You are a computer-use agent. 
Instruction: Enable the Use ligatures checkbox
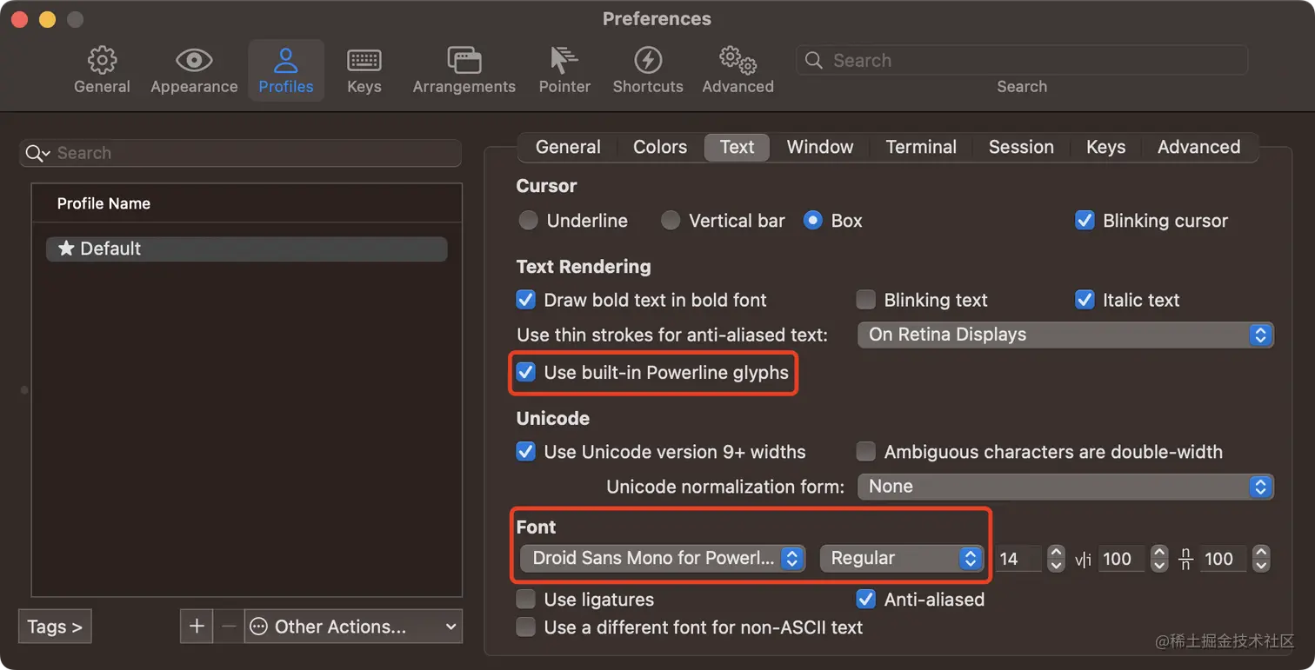click(x=525, y=600)
